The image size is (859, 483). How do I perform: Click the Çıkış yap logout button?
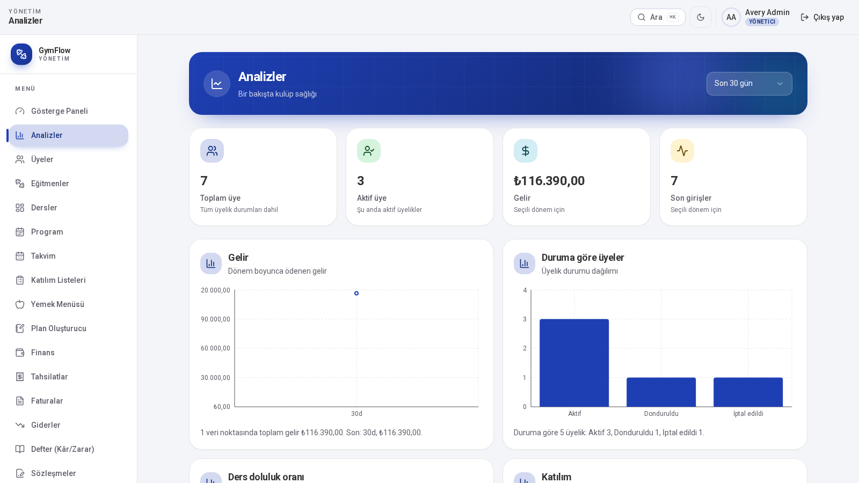822,17
